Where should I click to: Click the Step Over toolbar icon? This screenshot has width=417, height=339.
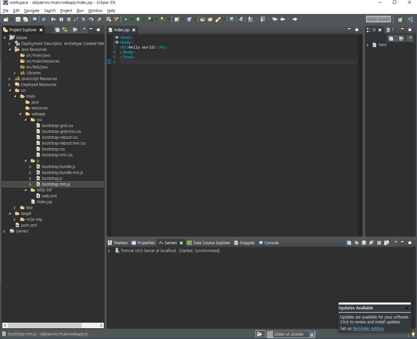[91, 19]
